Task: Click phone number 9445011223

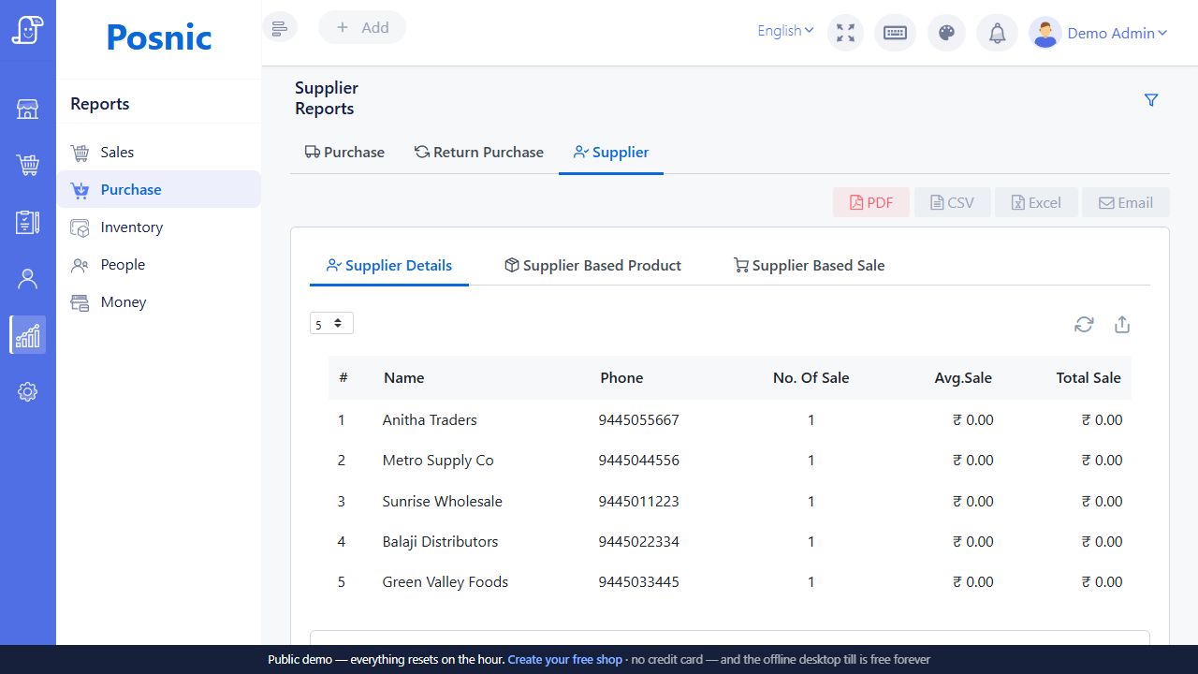Action: point(639,501)
